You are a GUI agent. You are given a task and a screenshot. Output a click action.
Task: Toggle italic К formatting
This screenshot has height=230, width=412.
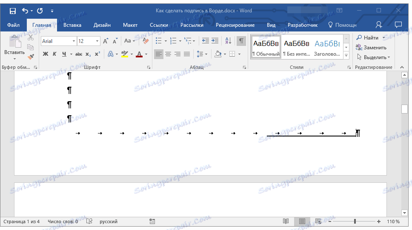54,54
